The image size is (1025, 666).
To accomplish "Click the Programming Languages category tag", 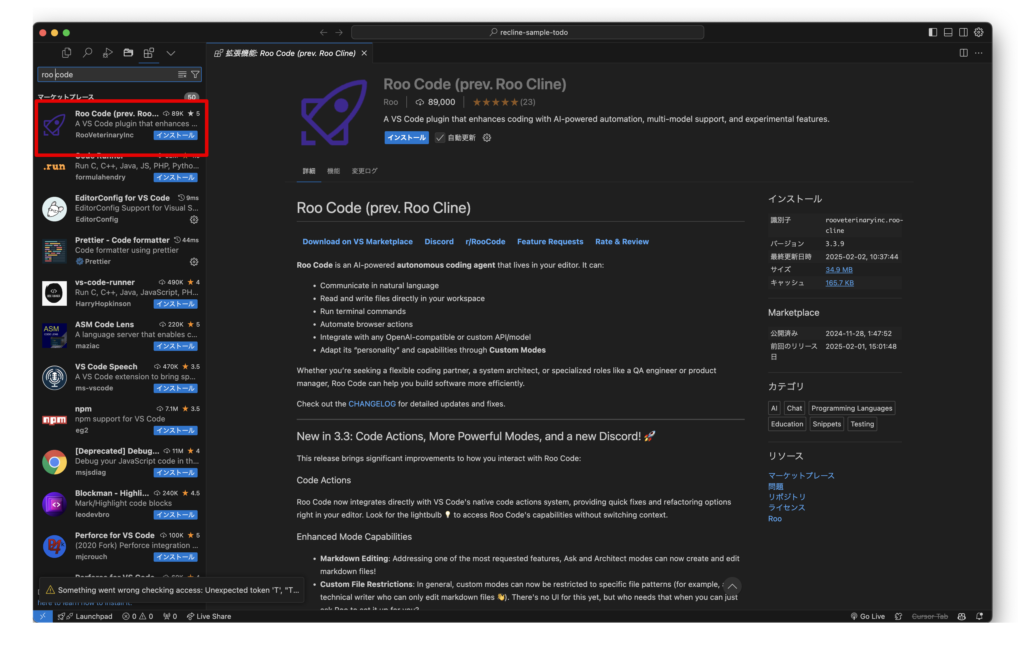I will click(x=851, y=408).
